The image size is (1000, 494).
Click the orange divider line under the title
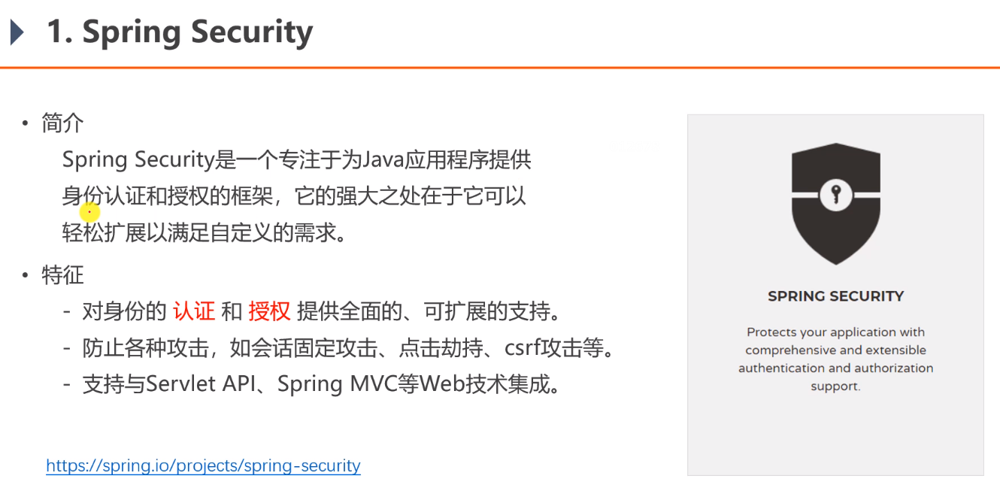500,68
